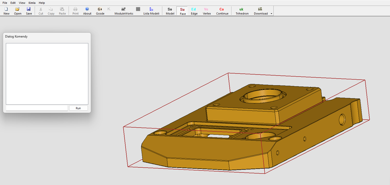Open the Kimla menu
Screen dimensions: 390x185
click(32, 3)
